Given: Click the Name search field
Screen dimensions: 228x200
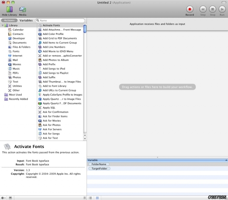Looking at the screenshot, I should coord(60,21).
